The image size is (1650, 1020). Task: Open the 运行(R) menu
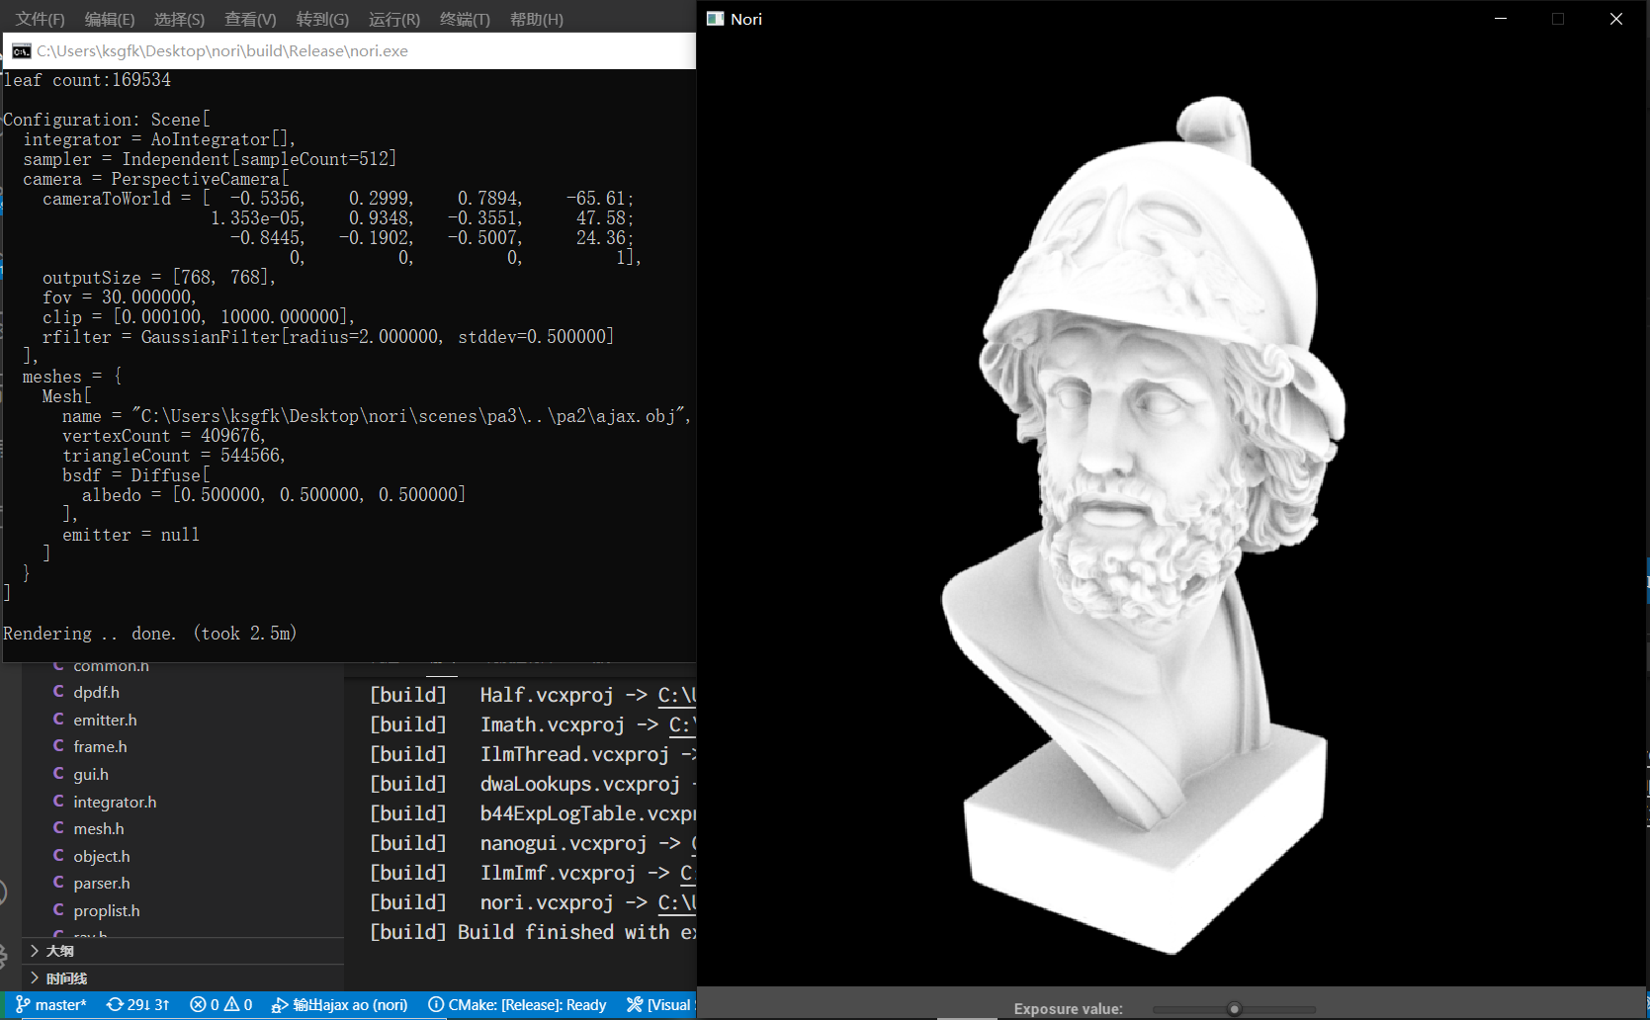(x=393, y=20)
